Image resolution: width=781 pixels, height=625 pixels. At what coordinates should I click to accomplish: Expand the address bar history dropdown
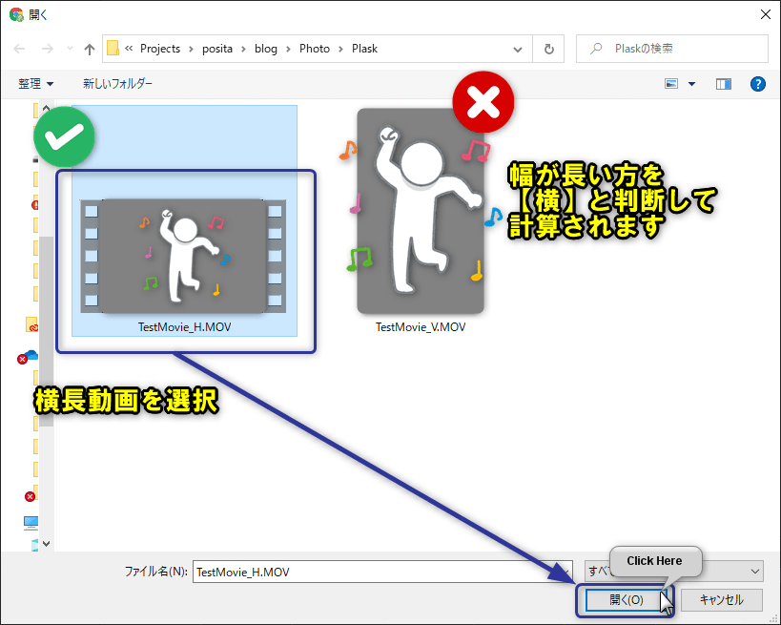pos(518,49)
